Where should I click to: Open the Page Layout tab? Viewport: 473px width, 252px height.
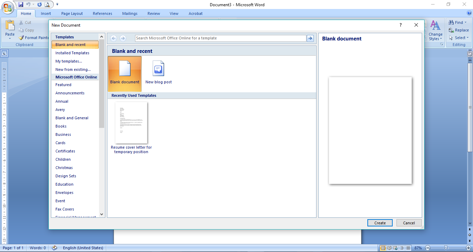[72, 13]
